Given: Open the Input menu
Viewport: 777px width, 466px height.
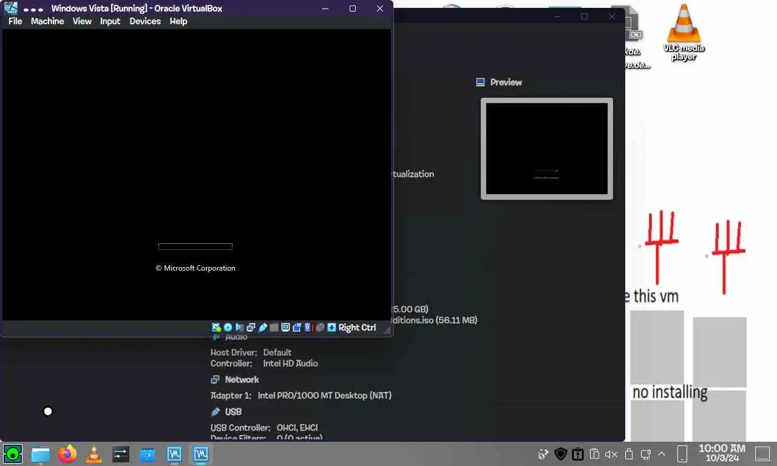Looking at the screenshot, I should (110, 21).
